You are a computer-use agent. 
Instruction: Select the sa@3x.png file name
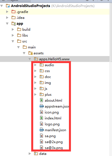tap(54, 148)
